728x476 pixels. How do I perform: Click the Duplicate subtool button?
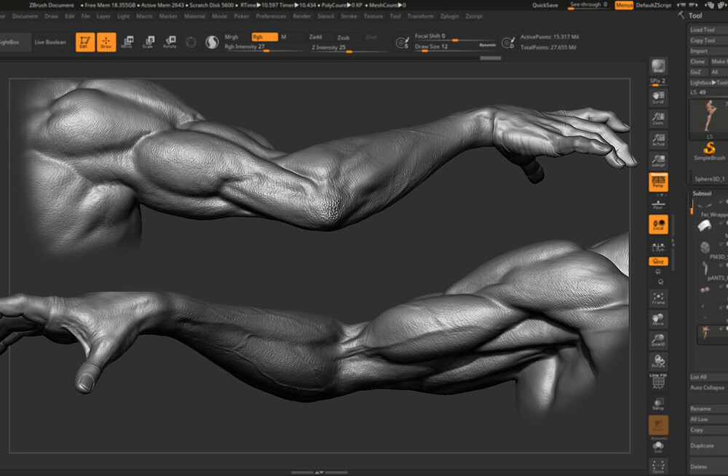pos(708,446)
